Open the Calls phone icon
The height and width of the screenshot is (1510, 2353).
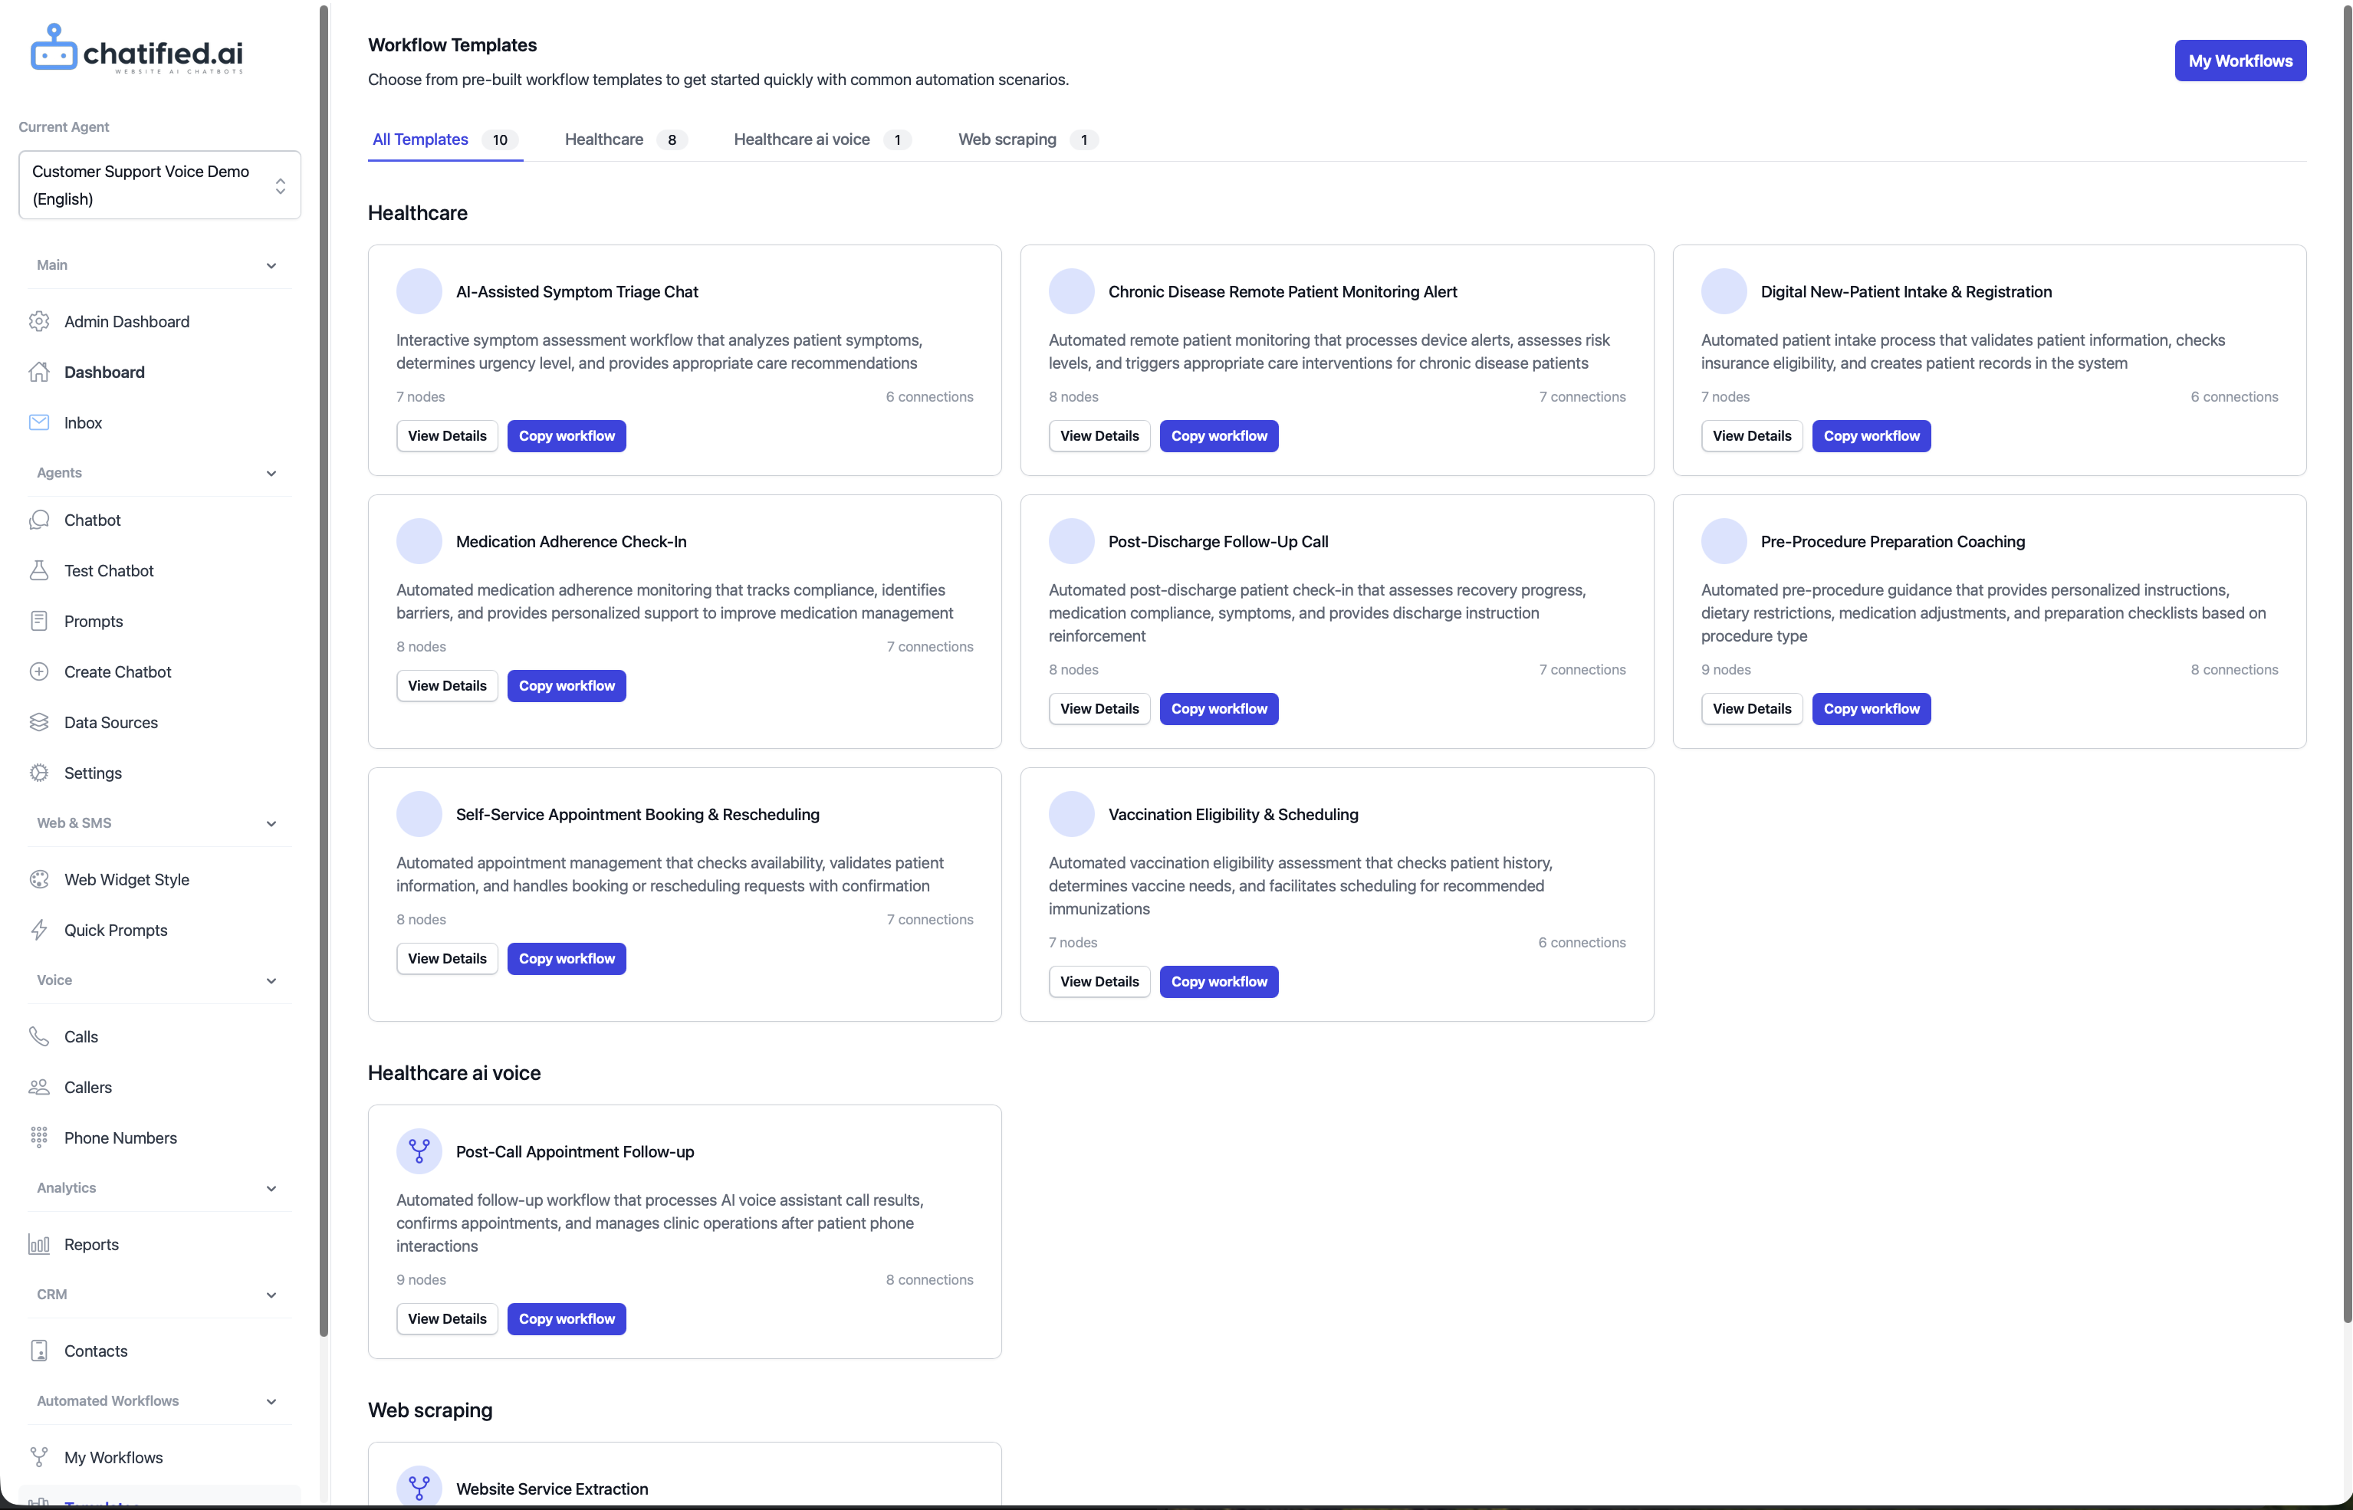pyautogui.click(x=39, y=1036)
